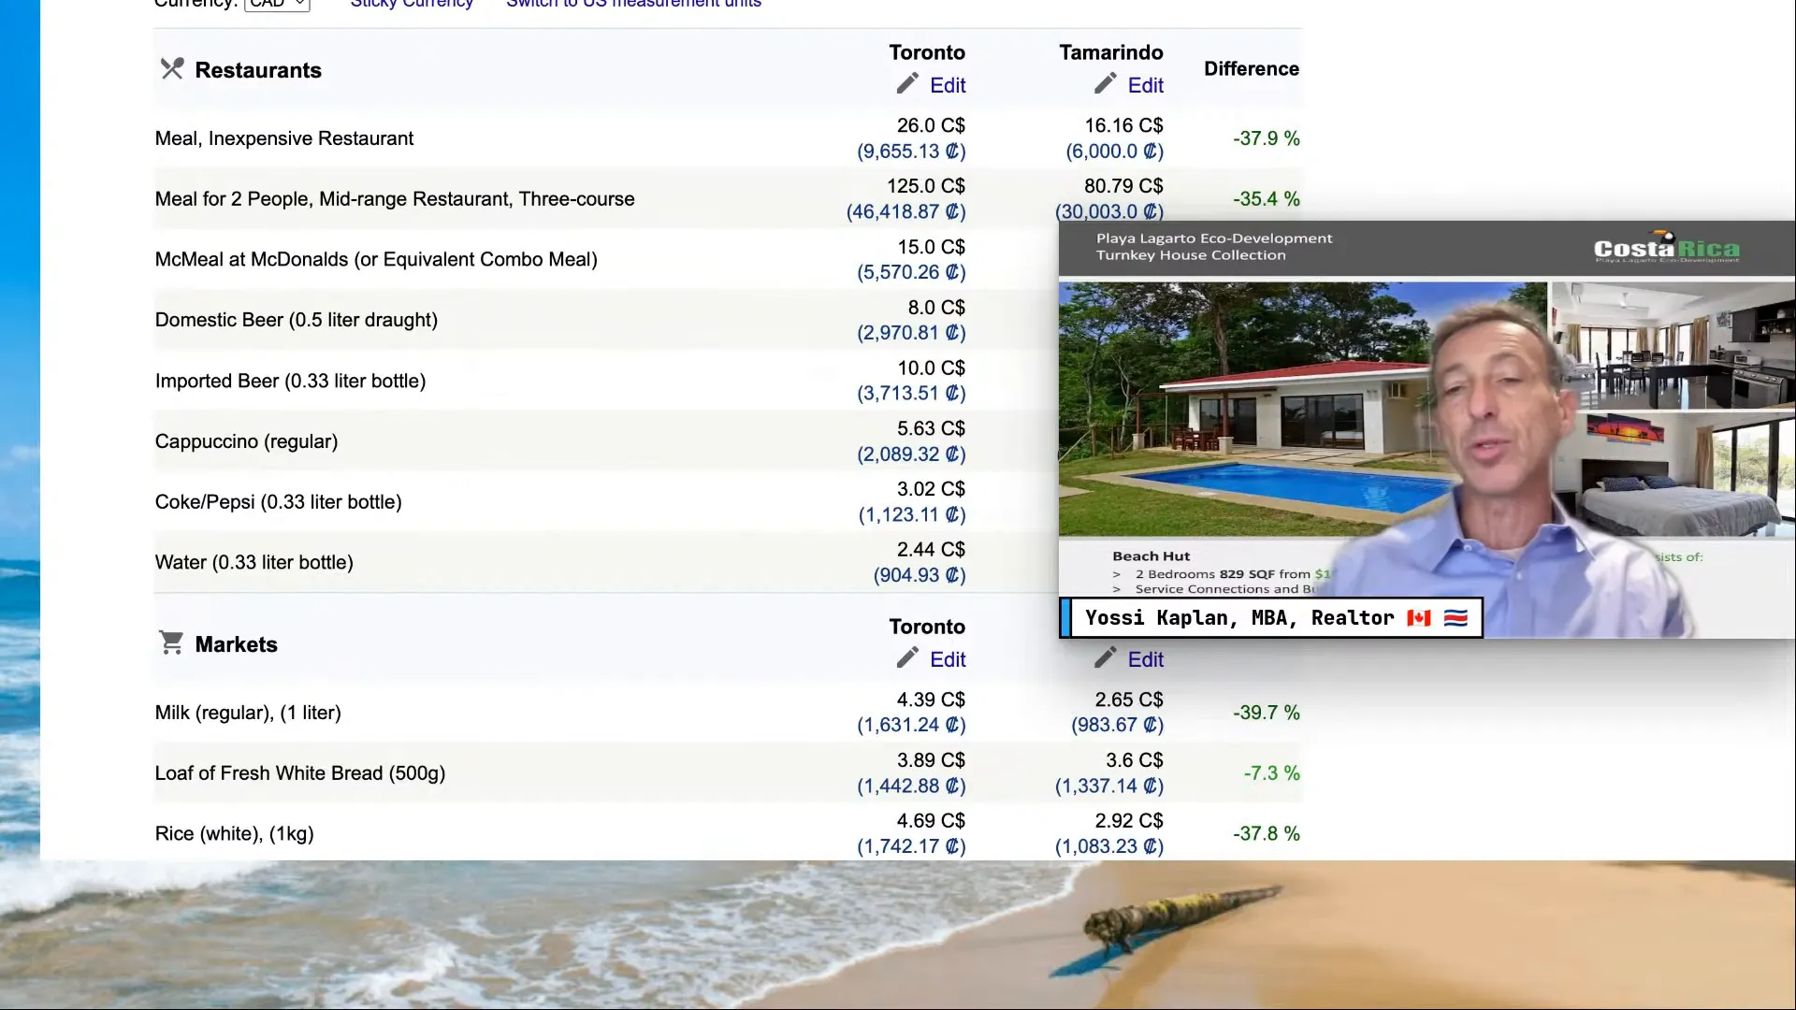Click the -7.3 % bread difference

[1272, 773]
